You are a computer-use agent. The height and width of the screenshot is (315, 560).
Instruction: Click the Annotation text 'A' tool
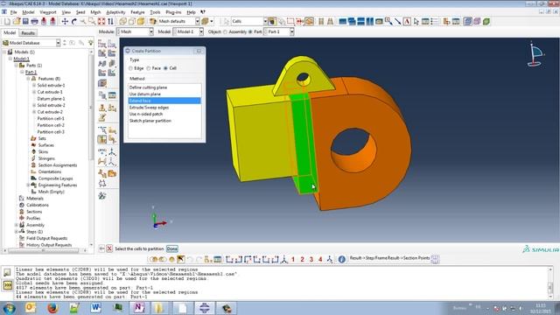tap(407, 21)
